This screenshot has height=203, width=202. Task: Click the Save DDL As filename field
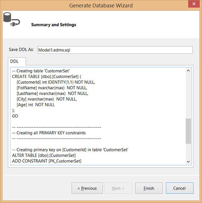115,50
